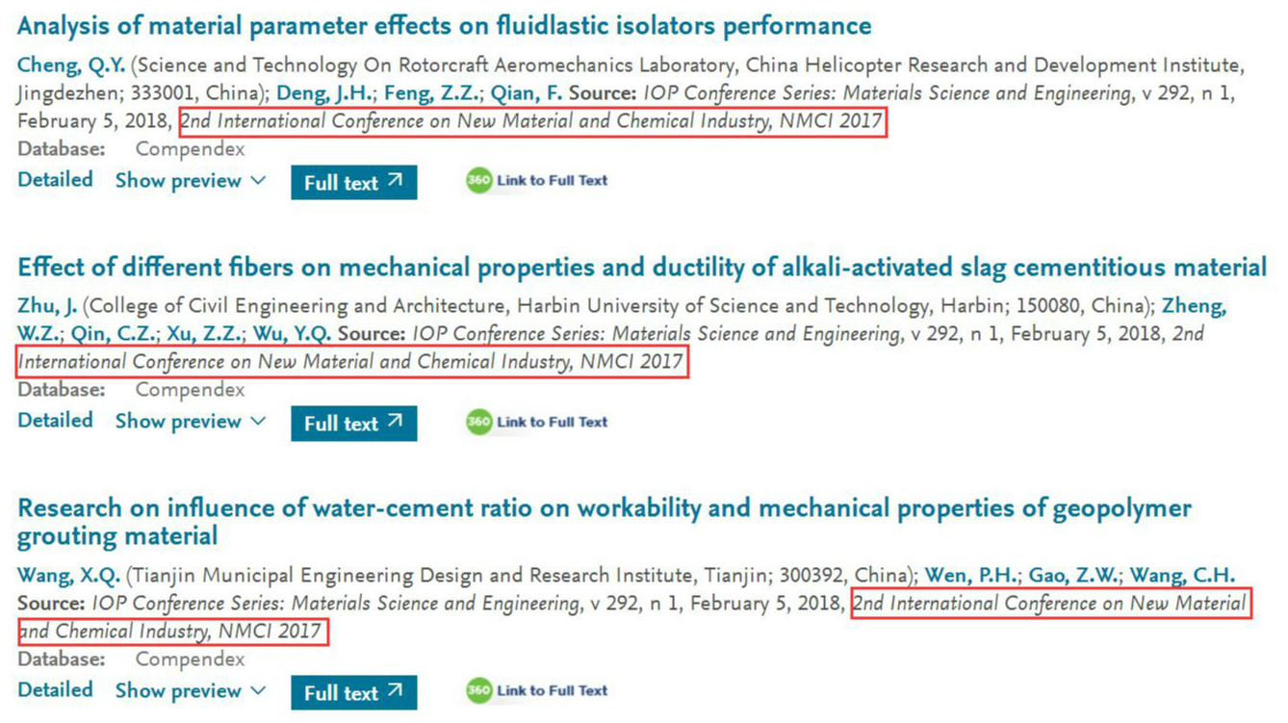Open title 'Analysis of material parameter effects' link
Image resolution: width=1288 pixels, height=723 pixels.
(445, 26)
